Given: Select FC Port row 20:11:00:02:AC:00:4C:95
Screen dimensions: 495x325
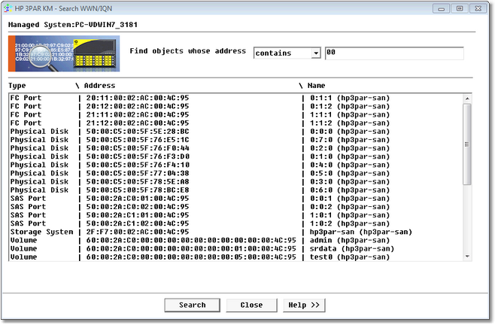Looking at the screenshot, I should point(235,98).
